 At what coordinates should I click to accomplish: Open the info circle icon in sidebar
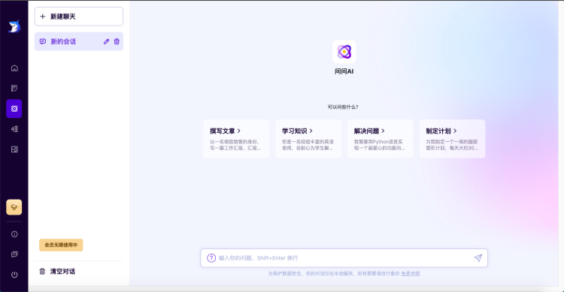(14, 234)
